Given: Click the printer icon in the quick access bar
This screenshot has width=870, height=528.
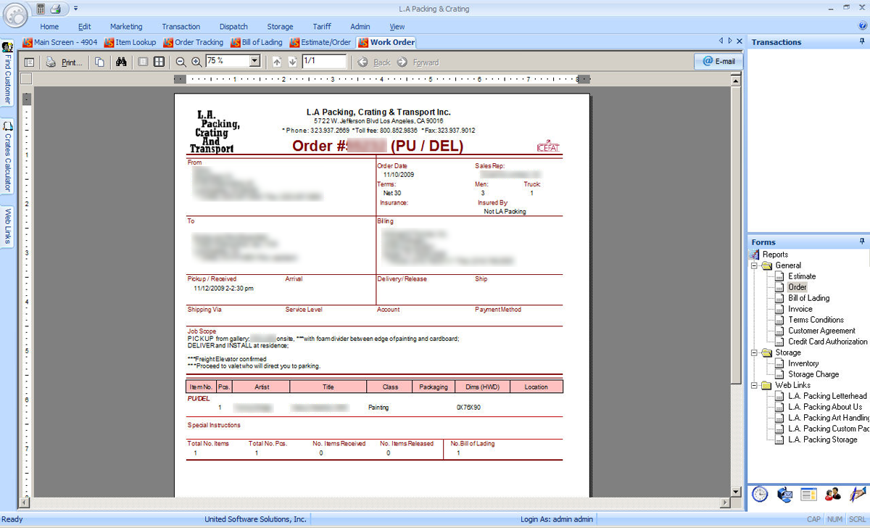Looking at the screenshot, I should (55, 9).
